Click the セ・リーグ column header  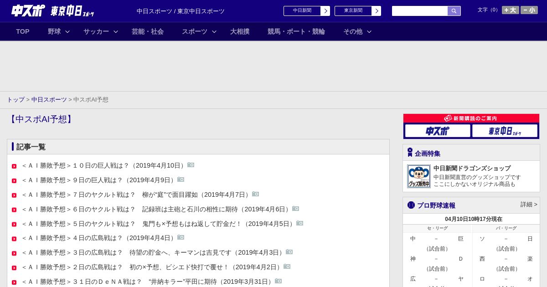(438, 228)
